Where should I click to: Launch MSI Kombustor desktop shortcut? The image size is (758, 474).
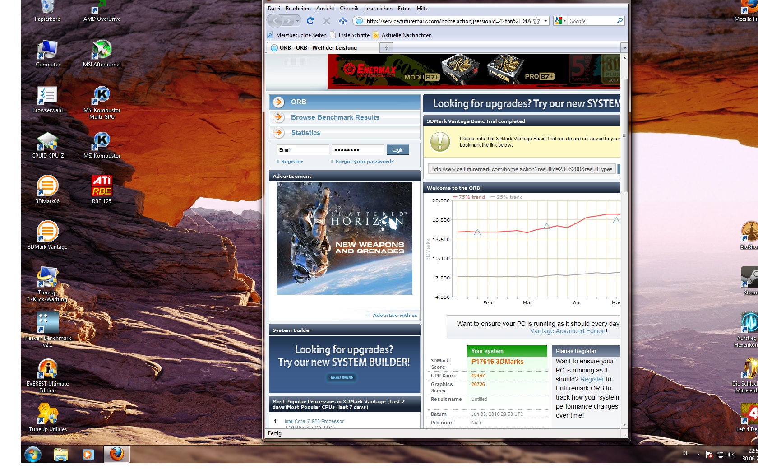click(x=102, y=145)
